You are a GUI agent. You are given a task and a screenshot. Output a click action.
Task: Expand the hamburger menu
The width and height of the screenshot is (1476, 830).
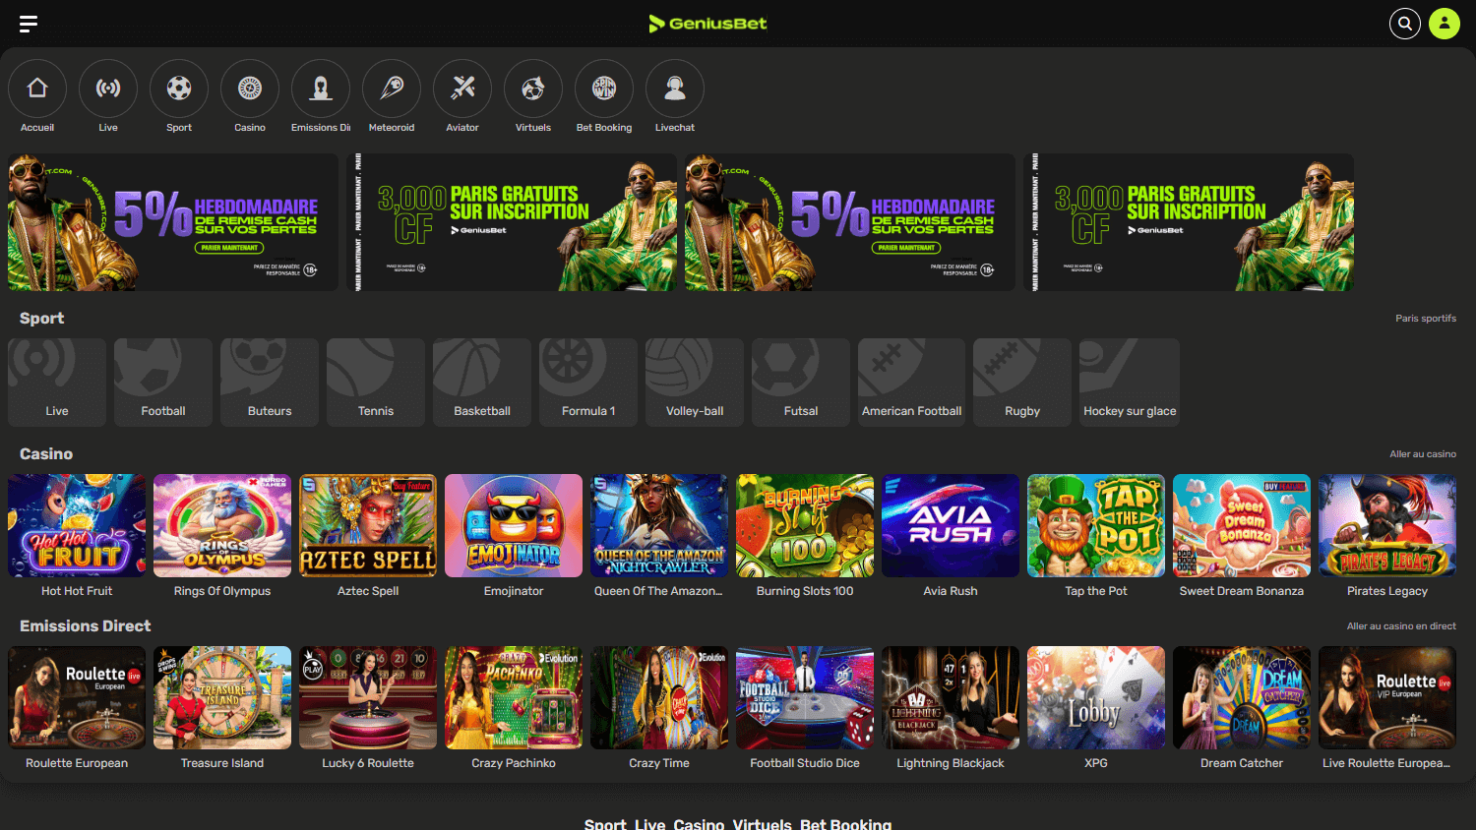[28, 24]
